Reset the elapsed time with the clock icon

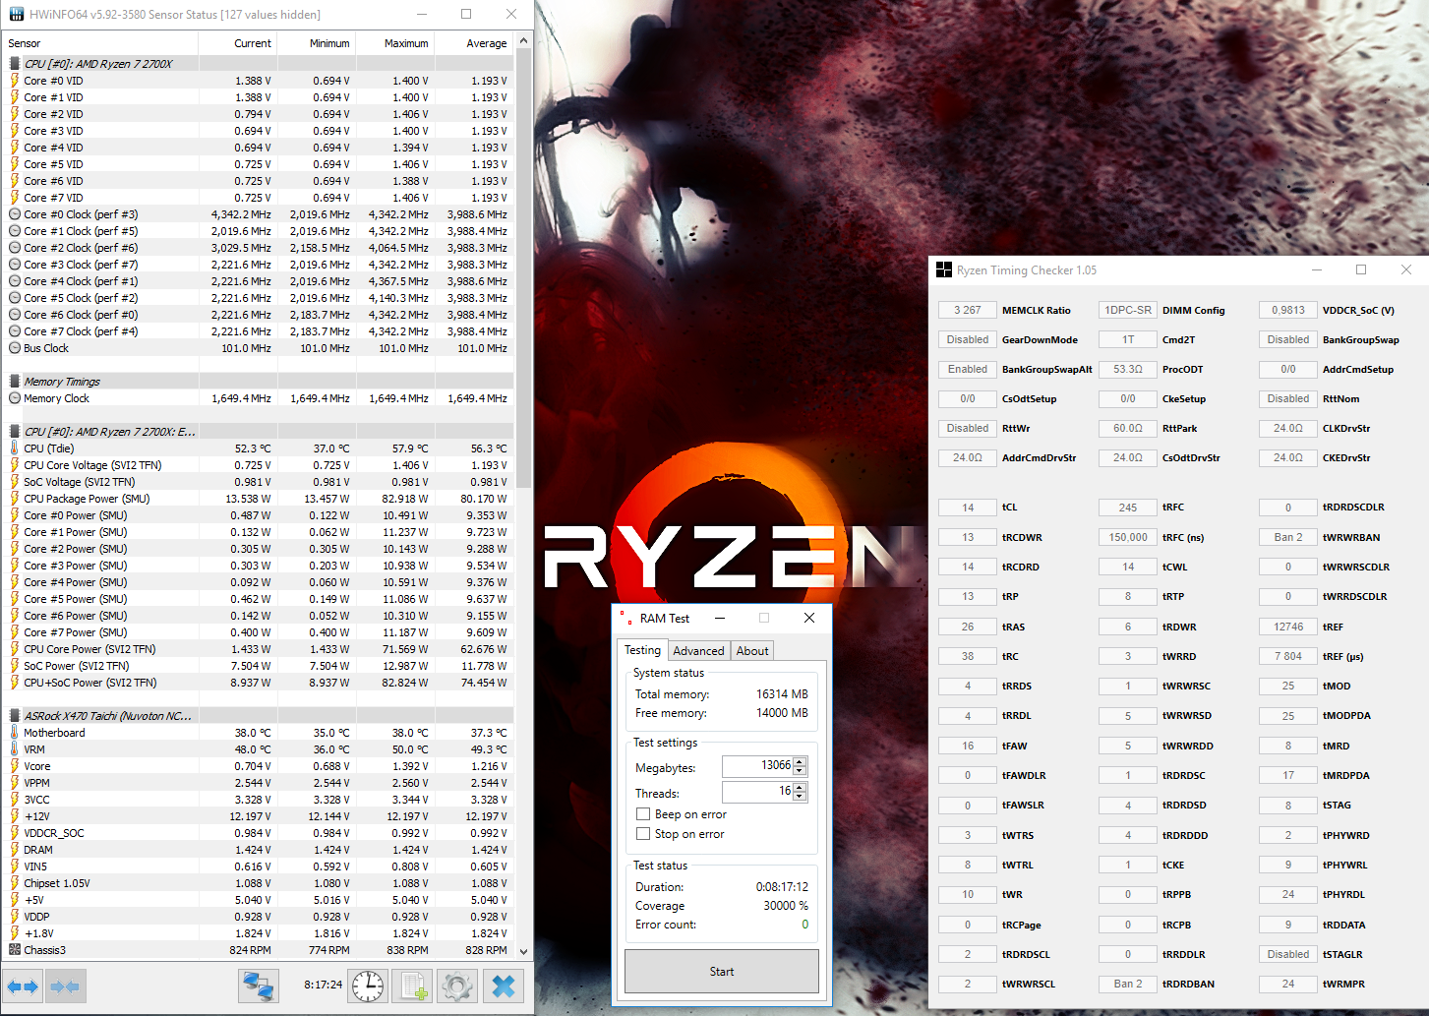point(369,986)
